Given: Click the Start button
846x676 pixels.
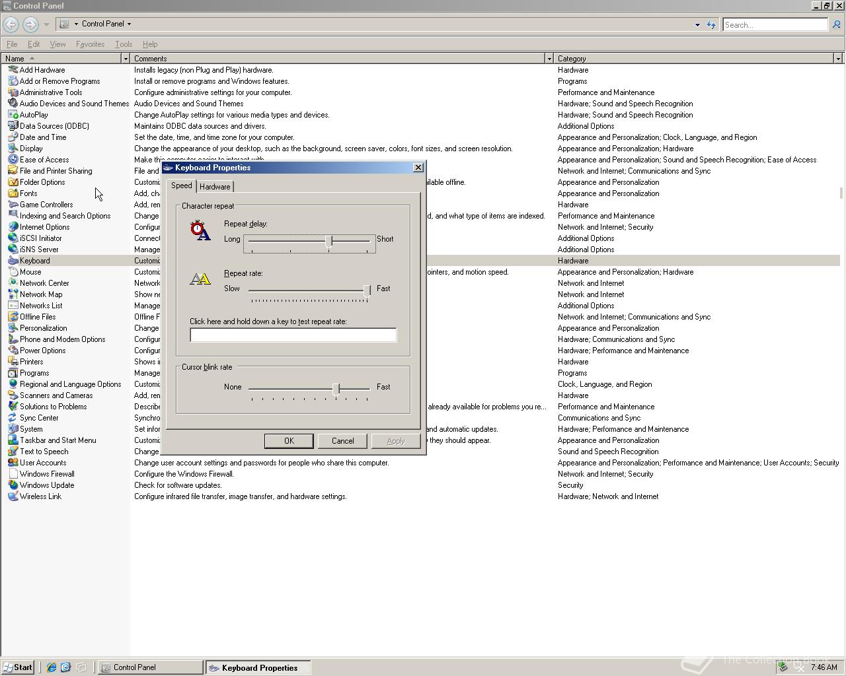Looking at the screenshot, I should (x=18, y=667).
